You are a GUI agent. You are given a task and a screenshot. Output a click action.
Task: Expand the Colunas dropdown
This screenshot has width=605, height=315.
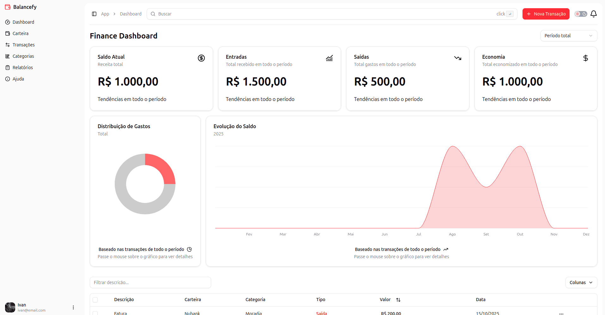click(581, 282)
